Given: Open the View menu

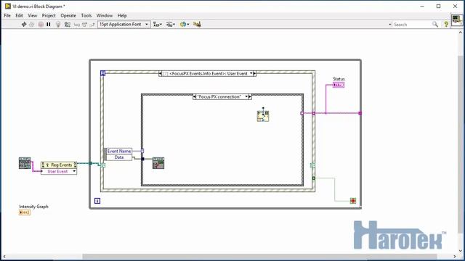Looking at the screenshot, I should pos(32,15).
